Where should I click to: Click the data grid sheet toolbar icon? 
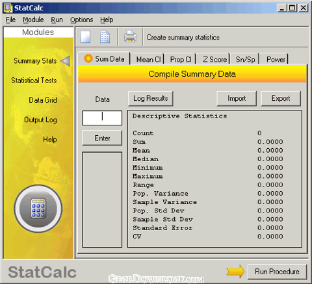pos(105,37)
